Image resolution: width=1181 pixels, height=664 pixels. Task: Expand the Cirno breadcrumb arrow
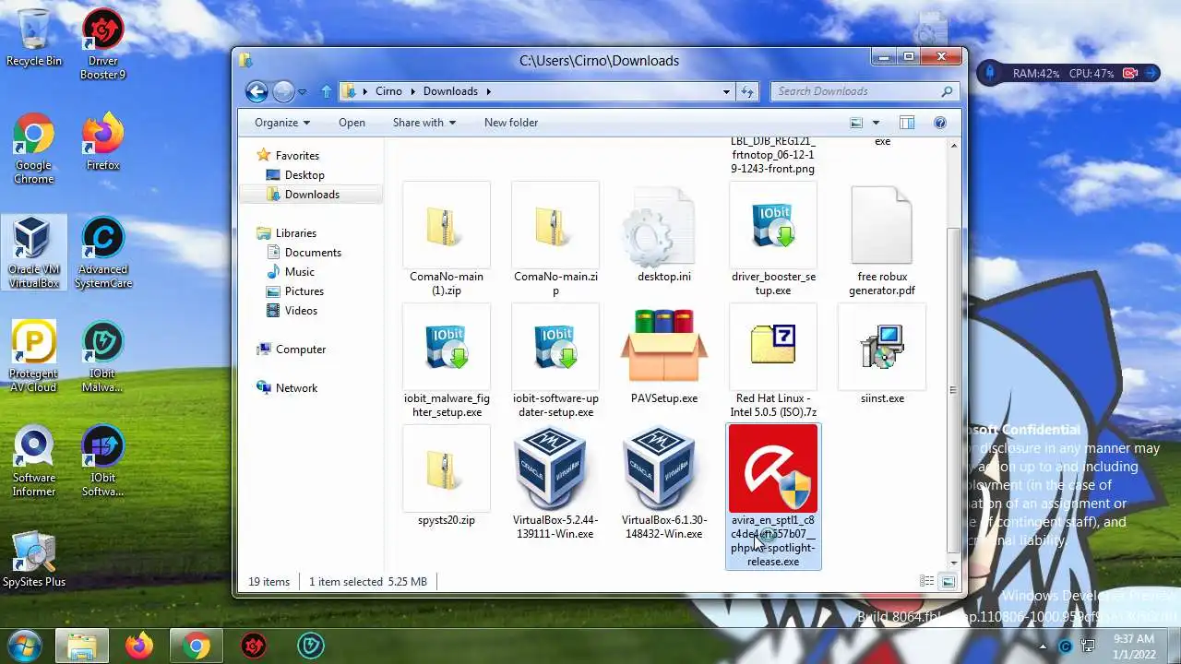click(412, 91)
